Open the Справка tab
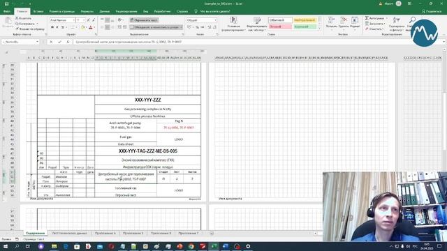This screenshot has width=447, height=251. point(182,11)
